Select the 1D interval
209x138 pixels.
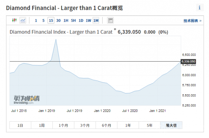[x=81, y=21]
